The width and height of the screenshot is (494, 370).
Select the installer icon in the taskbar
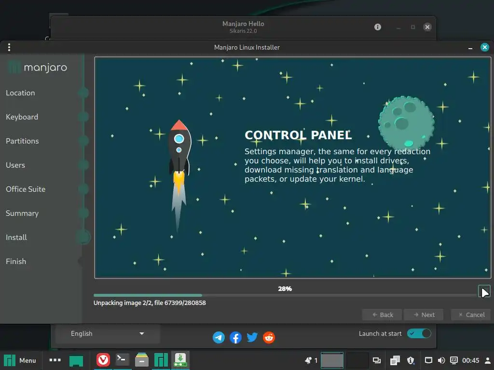180,360
